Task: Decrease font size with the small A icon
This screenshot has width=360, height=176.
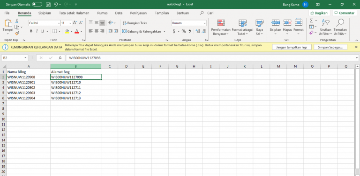Action: click(81, 23)
